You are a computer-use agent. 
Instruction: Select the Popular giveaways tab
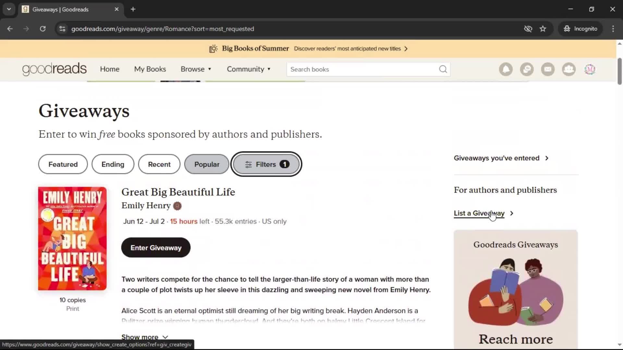(207, 164)
